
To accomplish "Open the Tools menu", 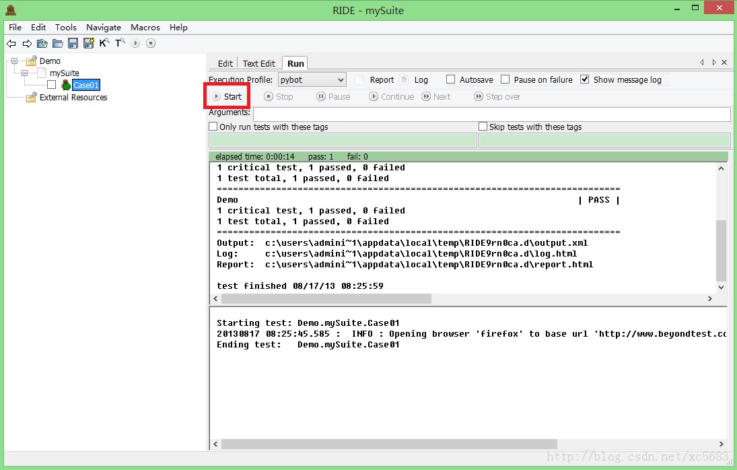I will coord(66,28).
